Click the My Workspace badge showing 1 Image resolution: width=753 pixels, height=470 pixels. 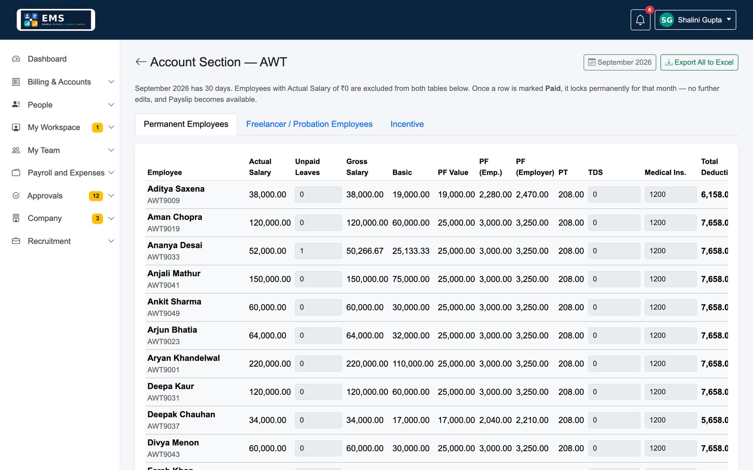pyautogui.click(x=97, y=127)
